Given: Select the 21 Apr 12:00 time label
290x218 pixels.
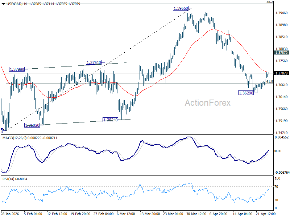Looking at the screenshot, I should tap(266, 214).
